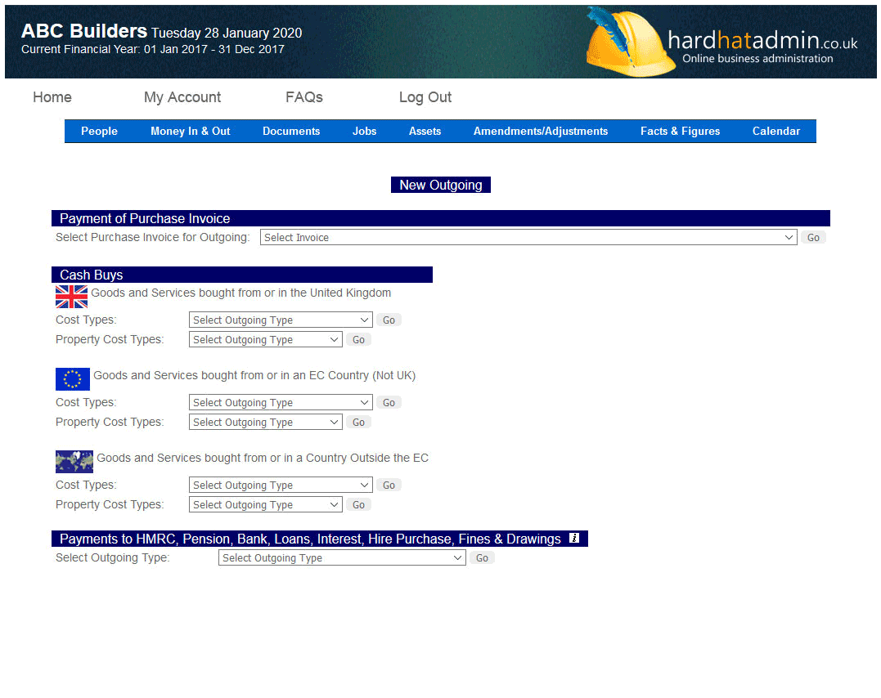Expand UK Cost Types outgoing dropdown
The image size is (881, 698).
(280, 320)
